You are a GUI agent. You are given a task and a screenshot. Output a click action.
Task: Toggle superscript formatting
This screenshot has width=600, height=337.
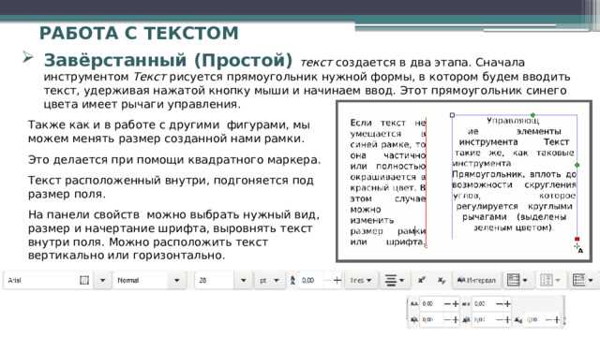[x=422, y=281]
